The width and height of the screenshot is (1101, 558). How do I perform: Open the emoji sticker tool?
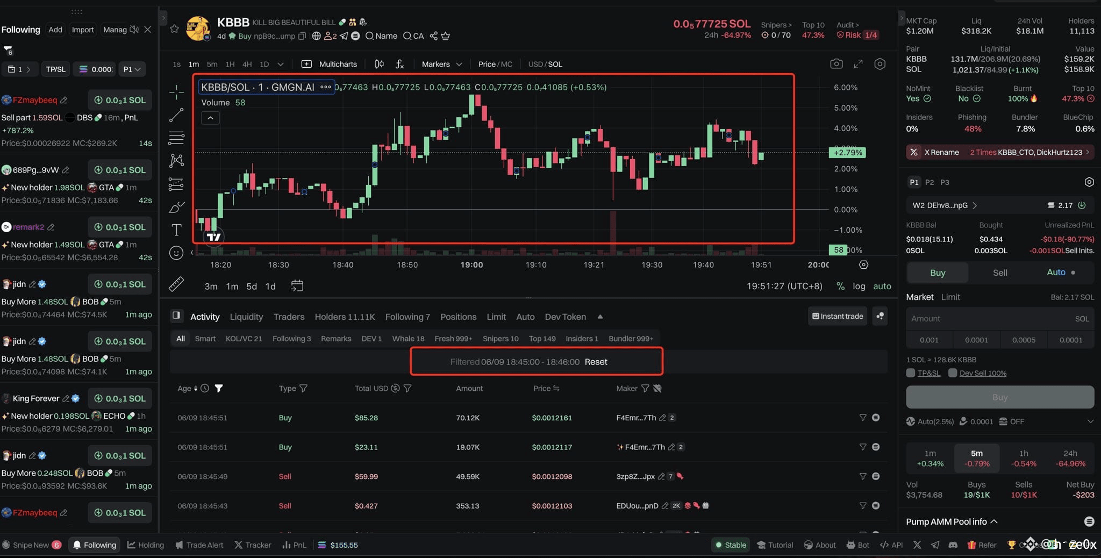pos(176,253)
